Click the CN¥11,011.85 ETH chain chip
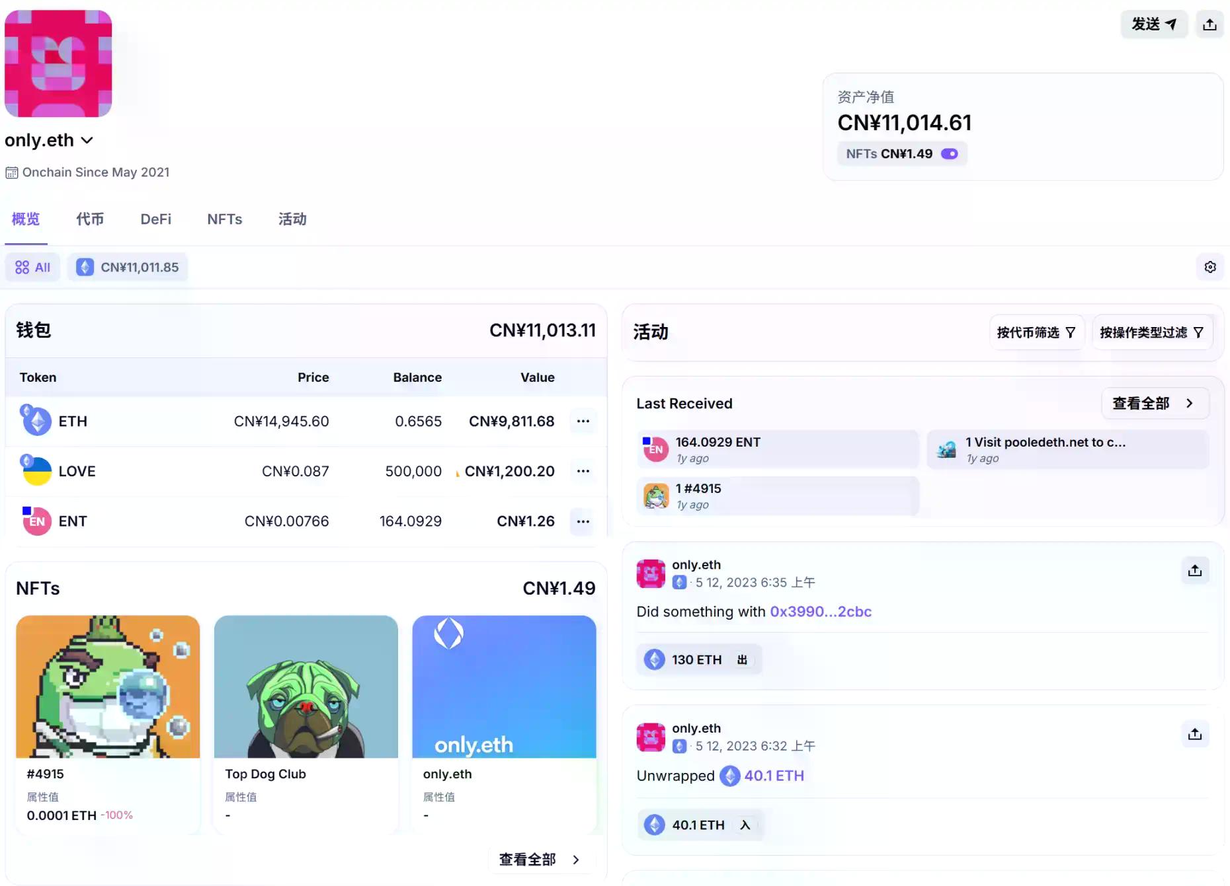 [x=128, y=267]
